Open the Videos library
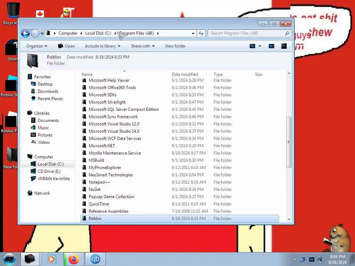The height and width of the screenshot is (266, 355). 44,142
